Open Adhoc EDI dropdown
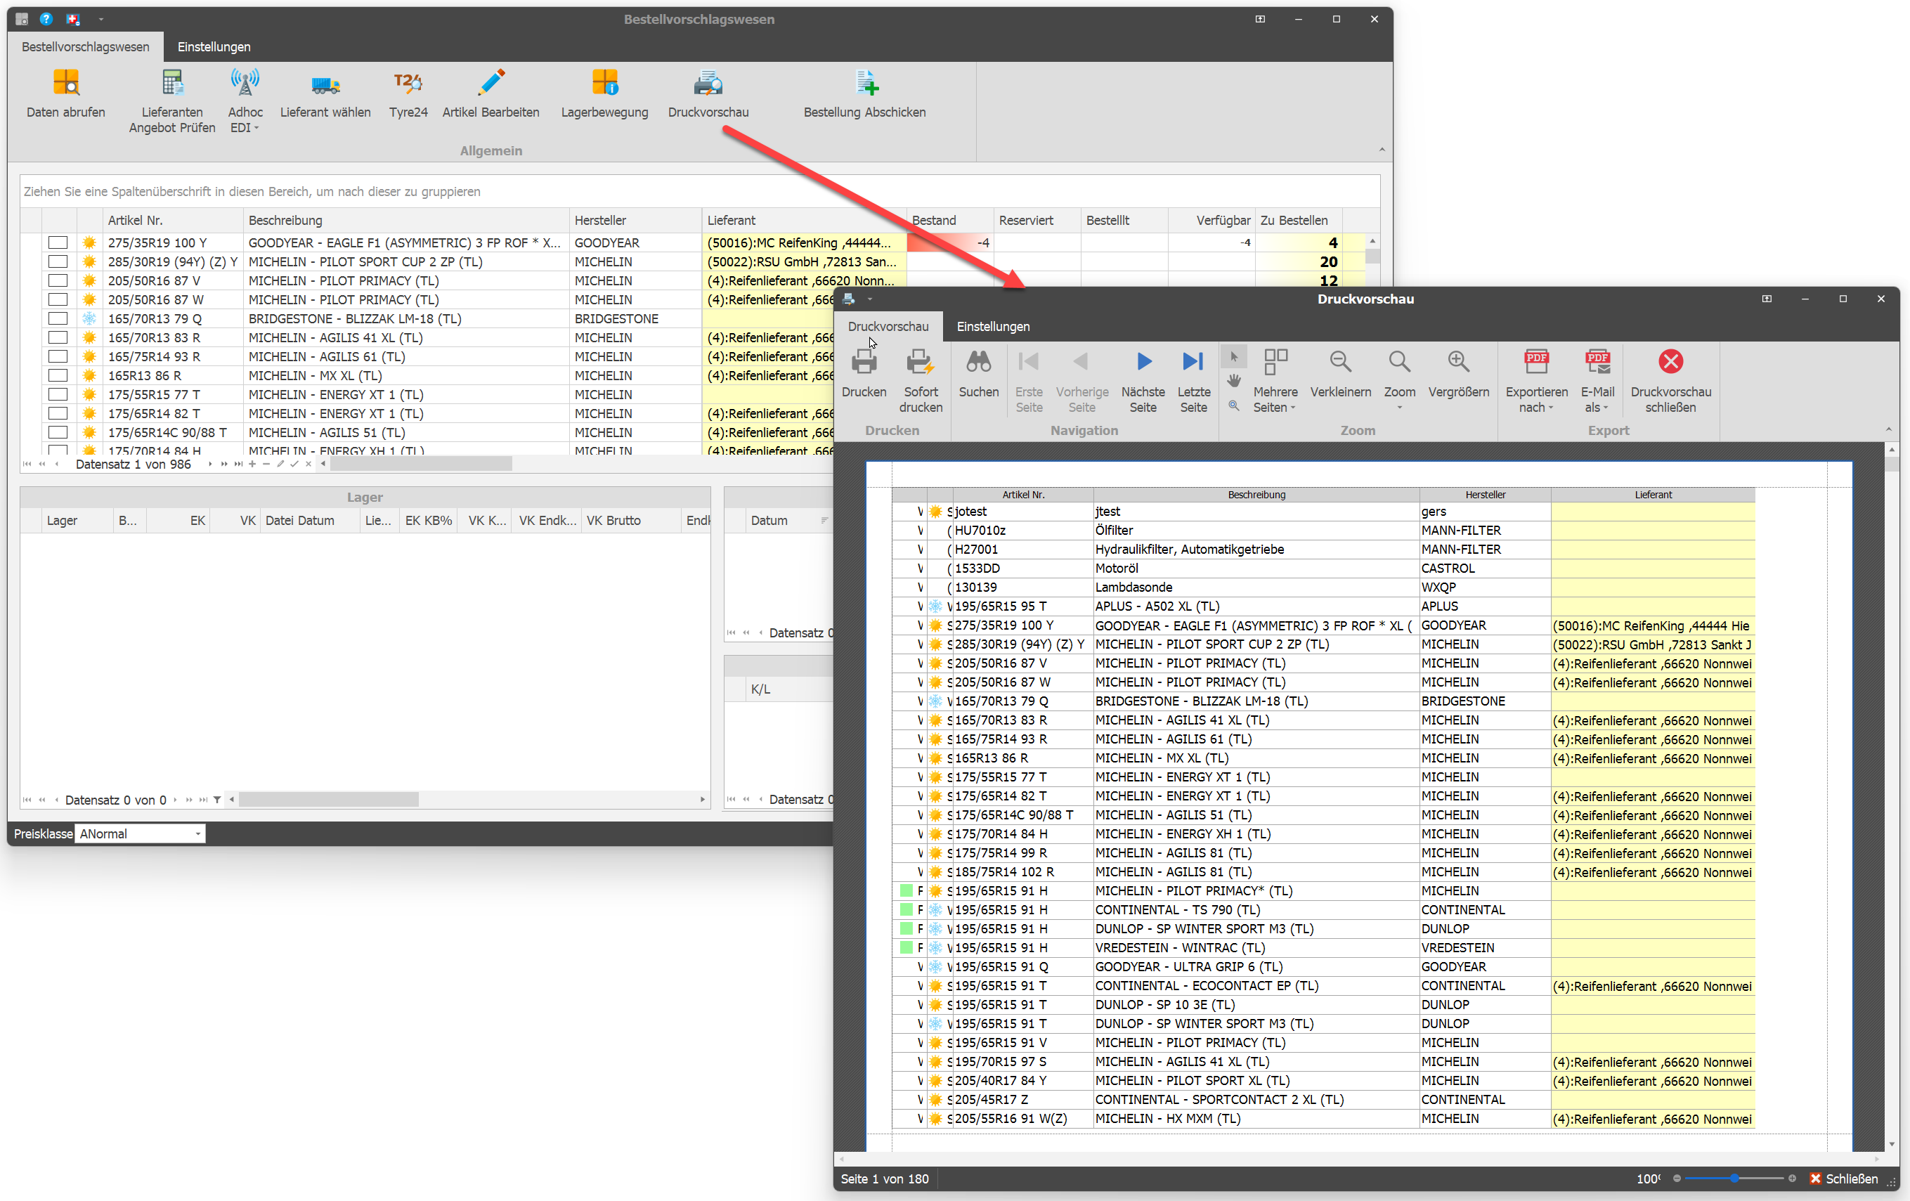 [245, 100]
